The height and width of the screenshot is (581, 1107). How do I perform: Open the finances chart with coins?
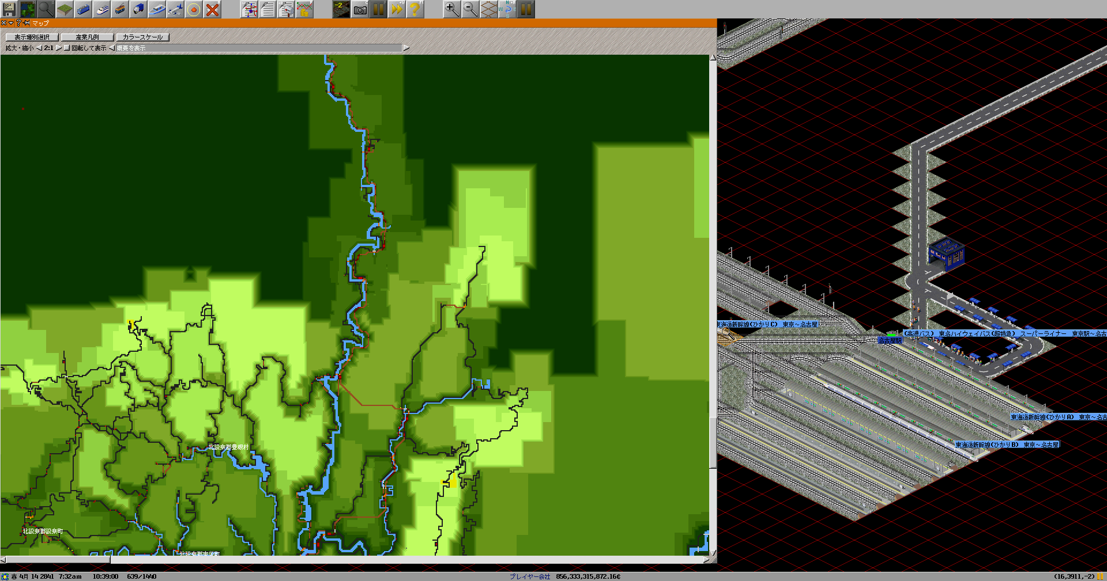[x=304, y=9]
